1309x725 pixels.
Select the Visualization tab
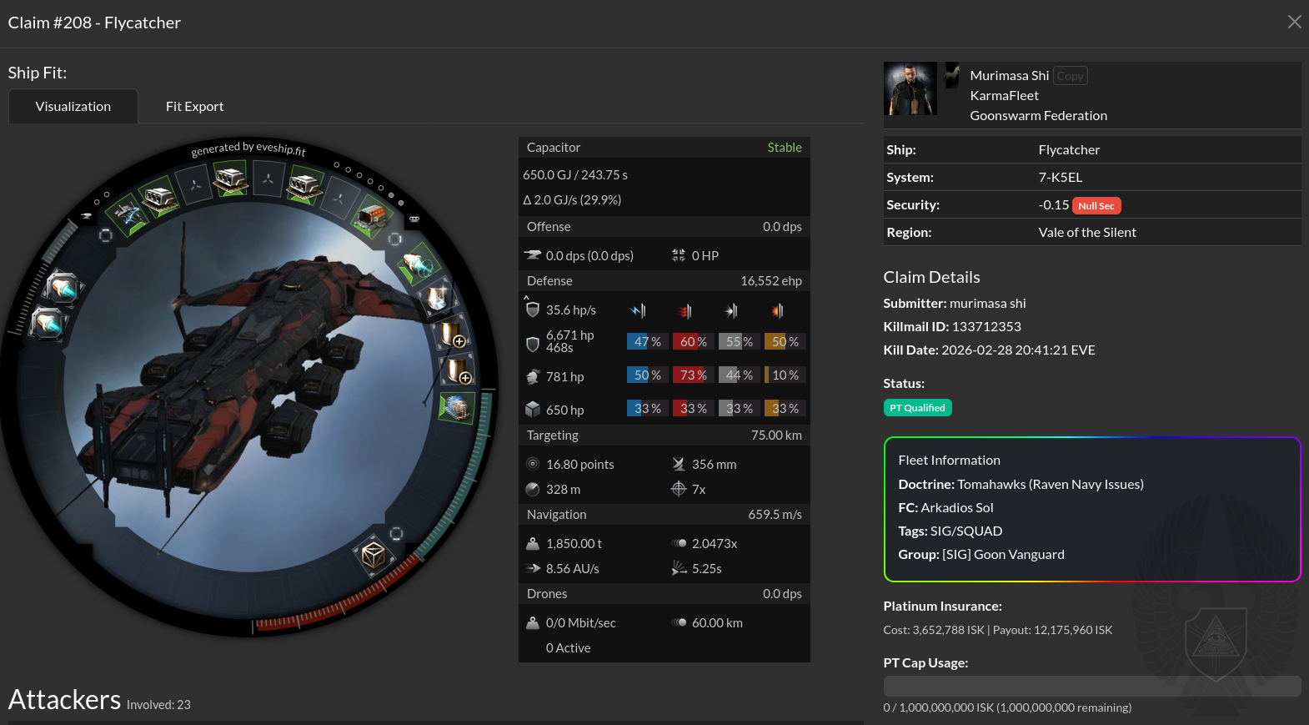[73, 107]
